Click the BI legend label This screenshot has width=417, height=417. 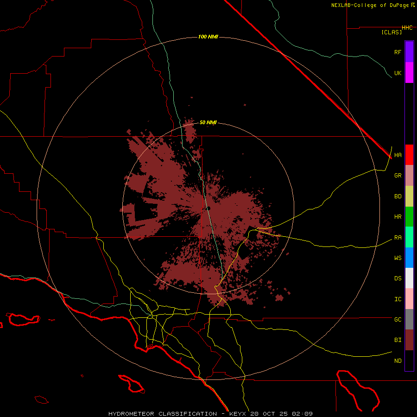pos(398,340)
